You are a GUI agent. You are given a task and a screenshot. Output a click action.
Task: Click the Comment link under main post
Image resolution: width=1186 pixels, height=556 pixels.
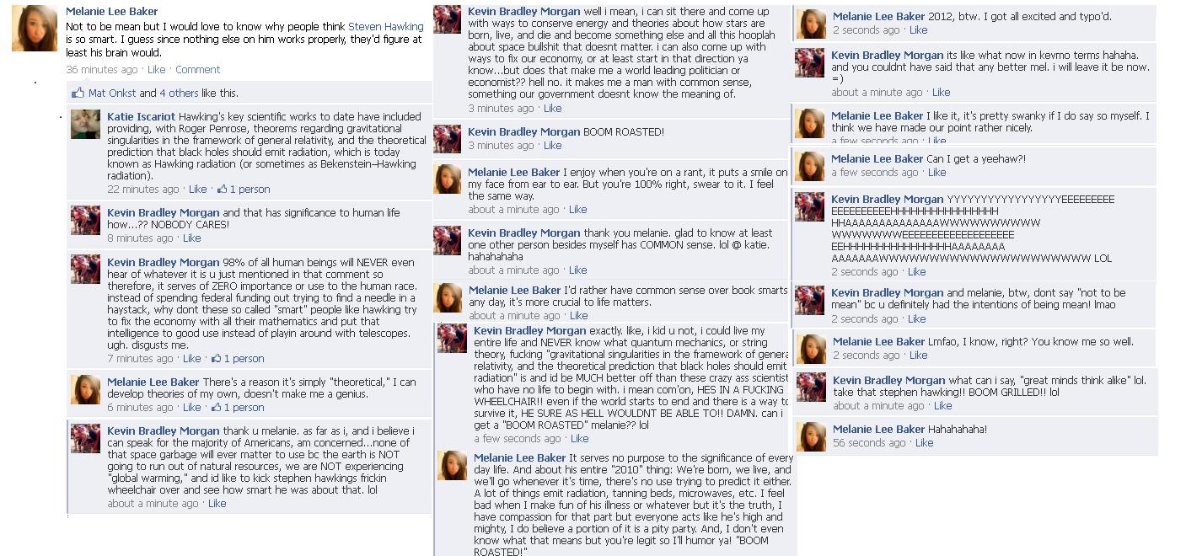coord(198,69)
